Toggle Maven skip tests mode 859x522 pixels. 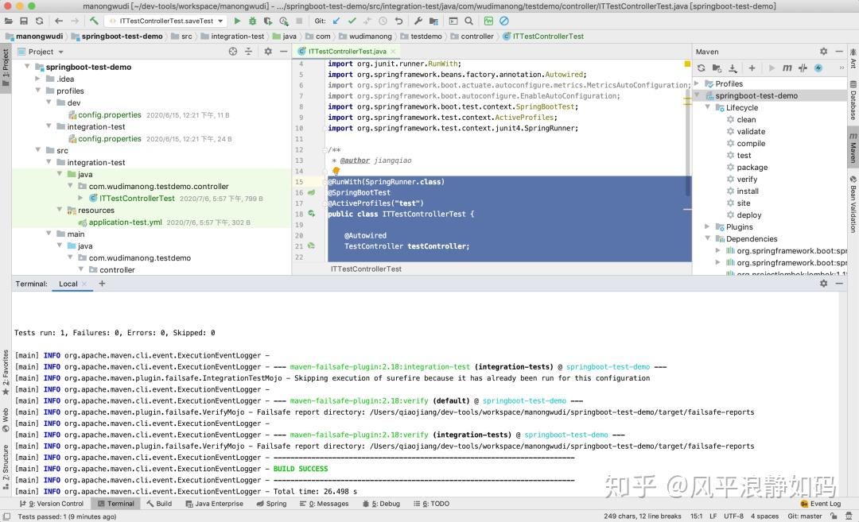tap(818, 68)
